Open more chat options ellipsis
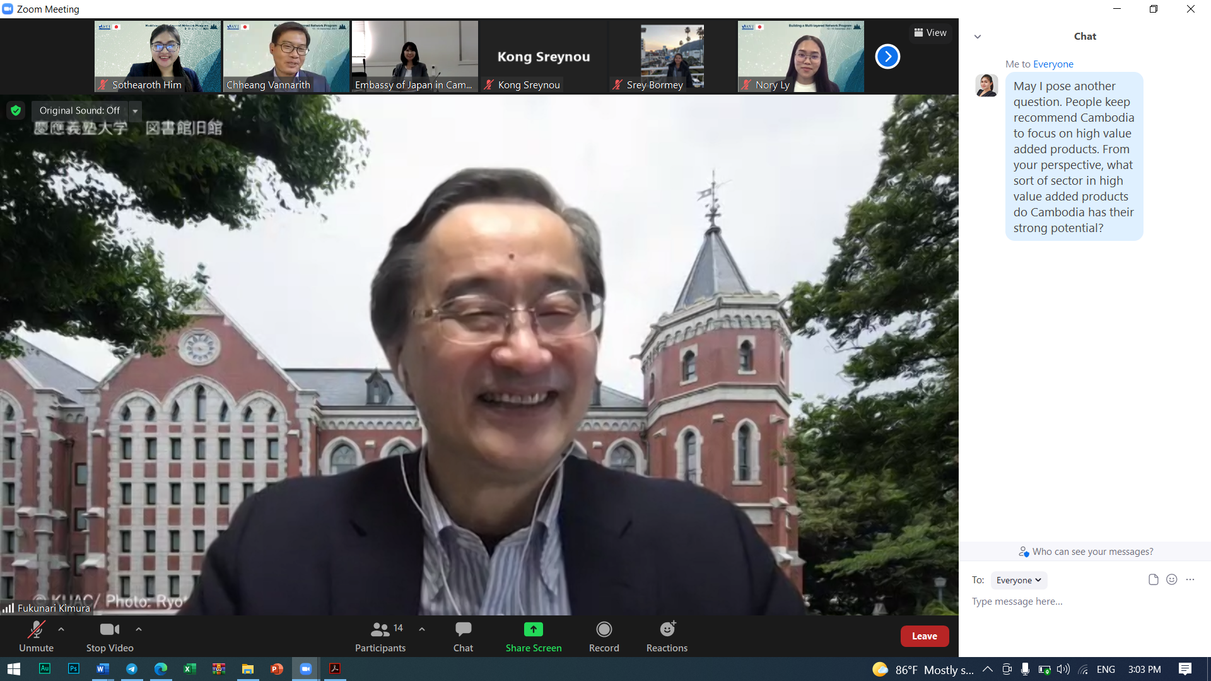1211x681 pixels. click(1190, 579)
